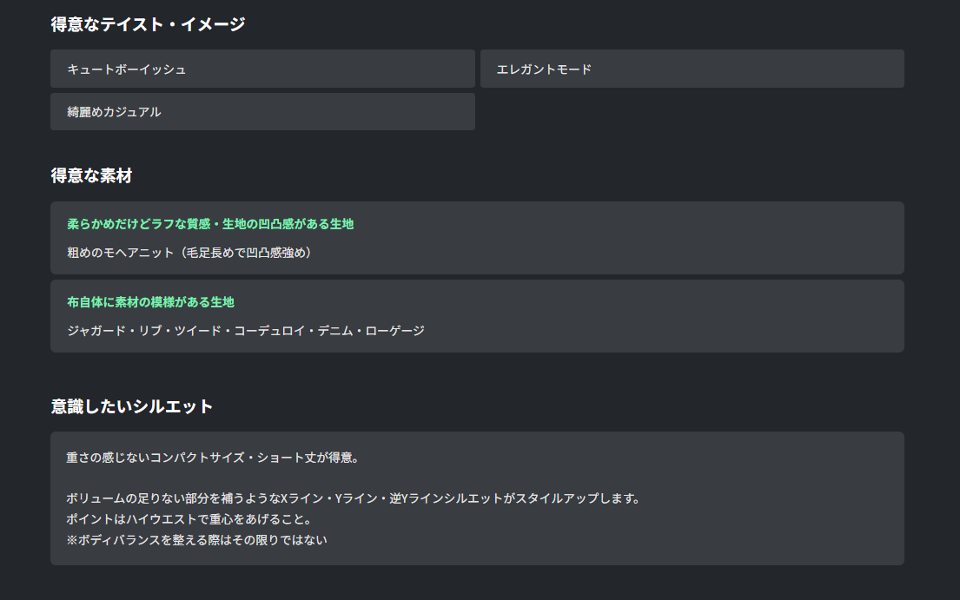Click the ポイントはハイウエスト sentence
The height and width of the screenshot is (600, 960).
189,519
